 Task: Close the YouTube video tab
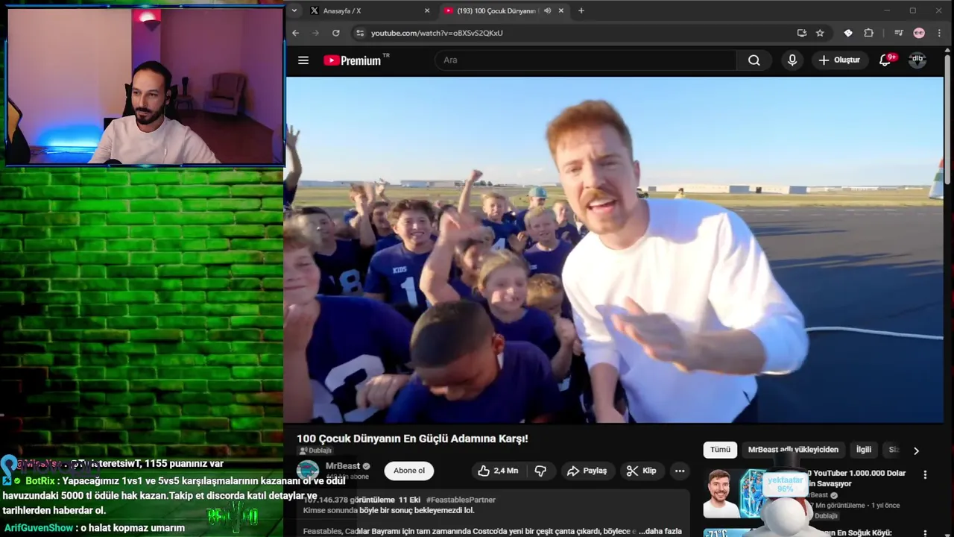560,10
